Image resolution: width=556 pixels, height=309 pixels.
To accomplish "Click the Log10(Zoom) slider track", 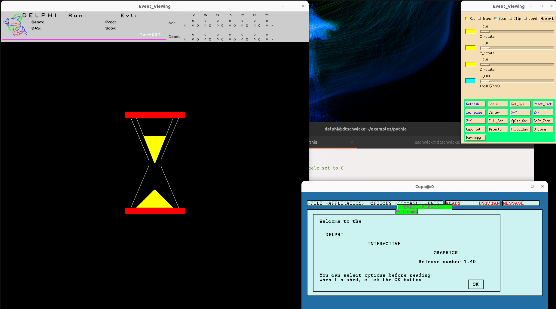I will click(x=517, y=81).
